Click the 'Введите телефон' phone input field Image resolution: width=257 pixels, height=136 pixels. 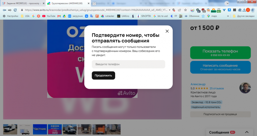(x=128, y=64)
